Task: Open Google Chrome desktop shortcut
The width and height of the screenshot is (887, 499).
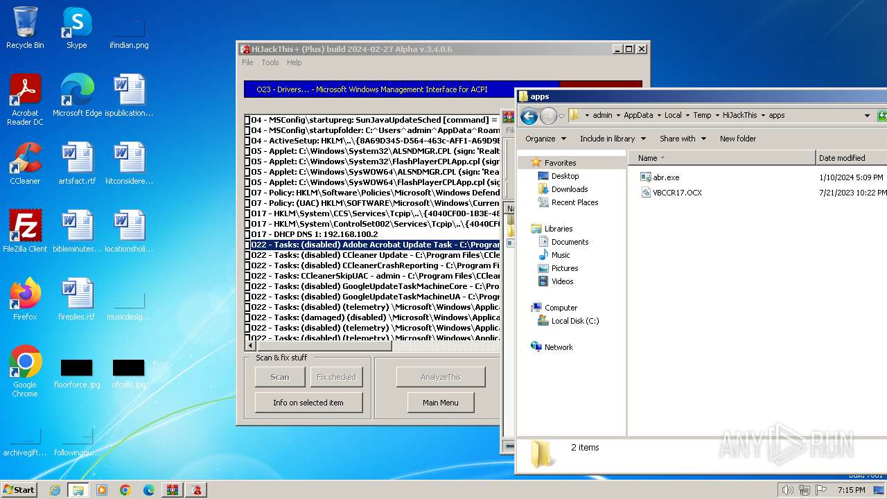Action: pyautogui.click(x=25, y=371)
